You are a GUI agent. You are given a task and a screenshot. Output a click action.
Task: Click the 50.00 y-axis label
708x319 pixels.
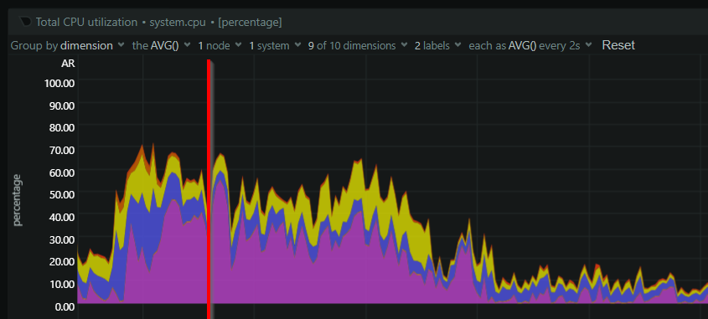coord(61,194)
